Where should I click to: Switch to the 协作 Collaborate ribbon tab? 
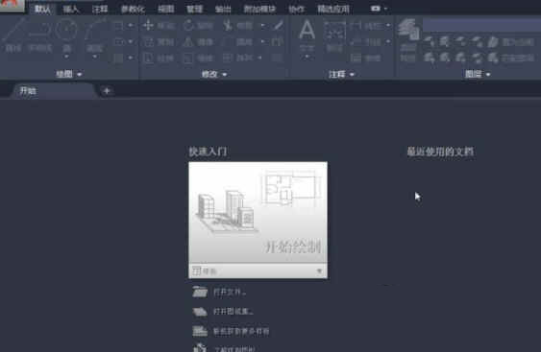pos(296,10)
